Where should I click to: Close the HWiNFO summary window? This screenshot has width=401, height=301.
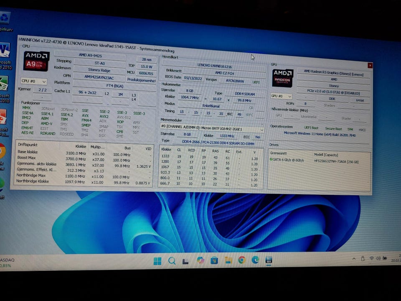(x=370, y=66)
